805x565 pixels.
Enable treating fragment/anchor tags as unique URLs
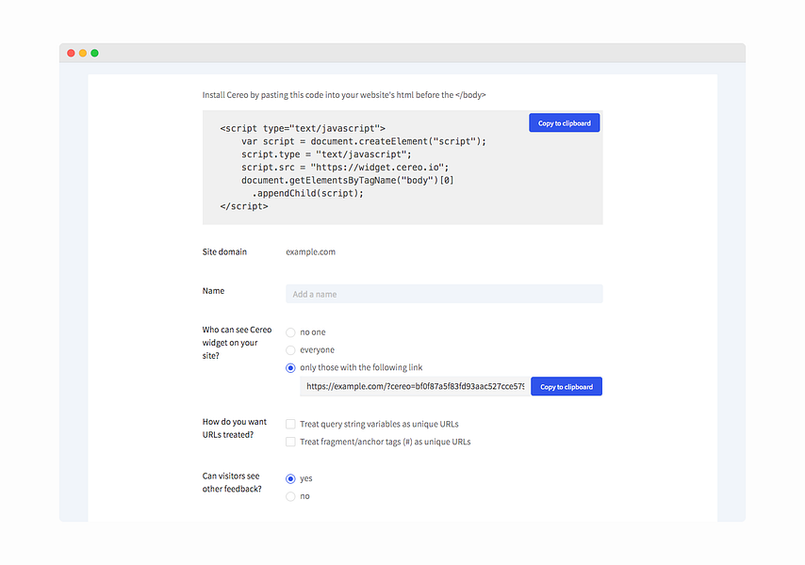click(290, 442)
